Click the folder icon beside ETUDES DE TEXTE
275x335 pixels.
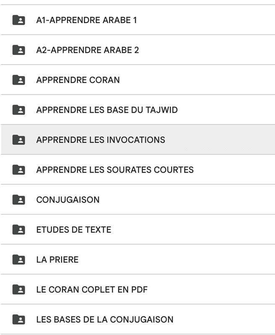pos(19,229)
